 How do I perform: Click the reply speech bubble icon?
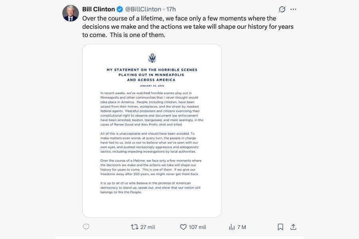tap(85, 227)
